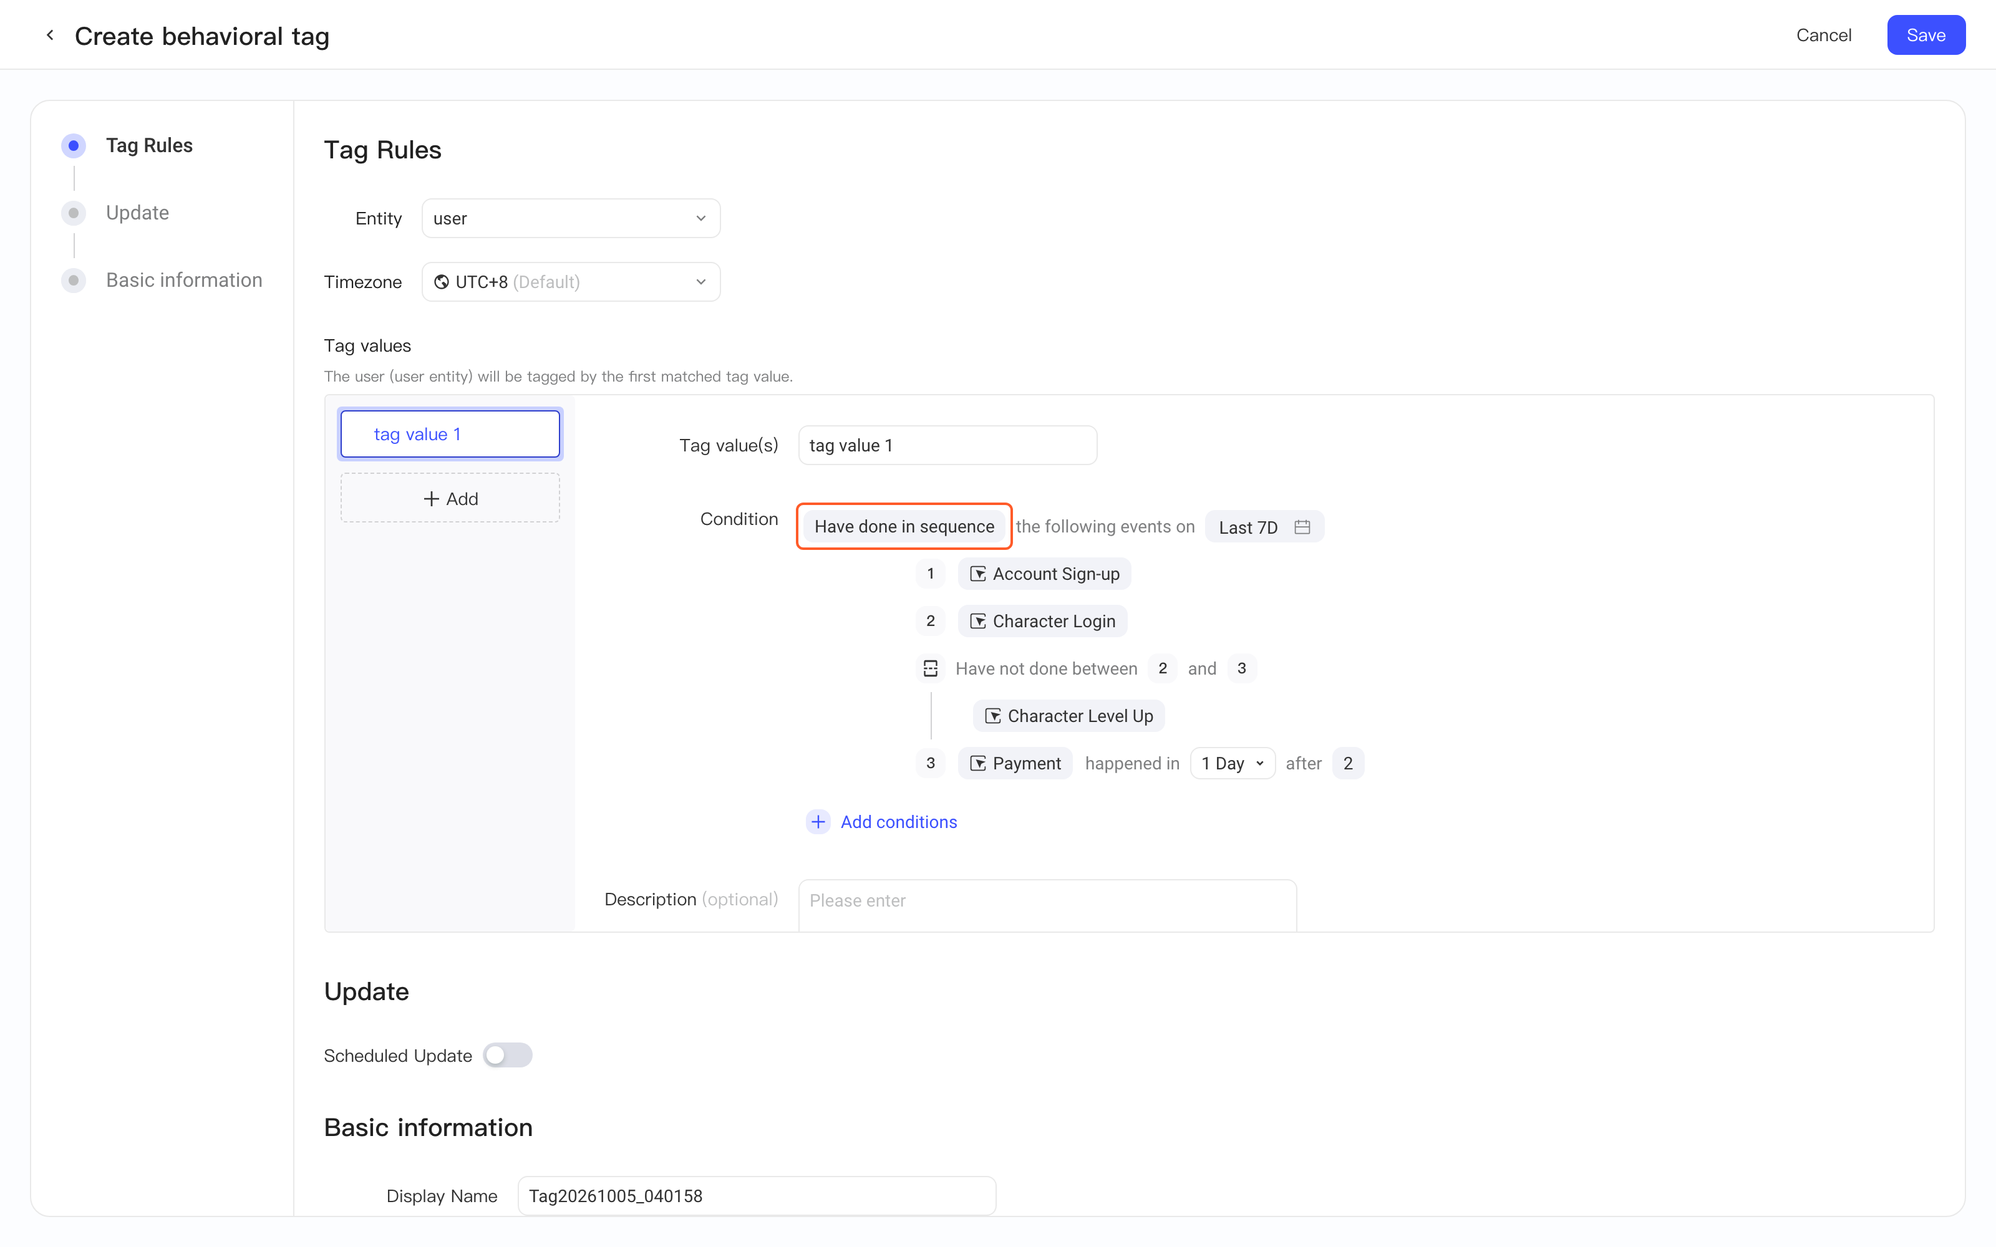Click the Payment event chip
1996x1247 pixels.
pyautogui.click(x=1015, y=764)
